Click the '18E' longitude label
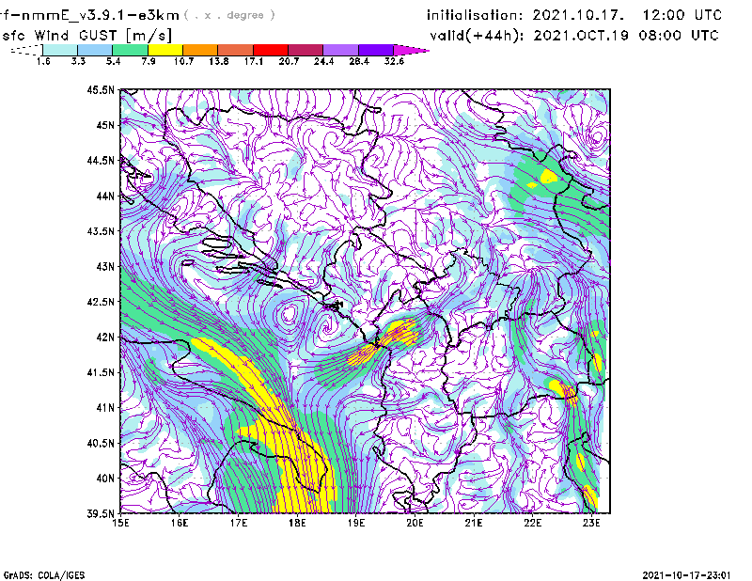 [x=297, y=523]
